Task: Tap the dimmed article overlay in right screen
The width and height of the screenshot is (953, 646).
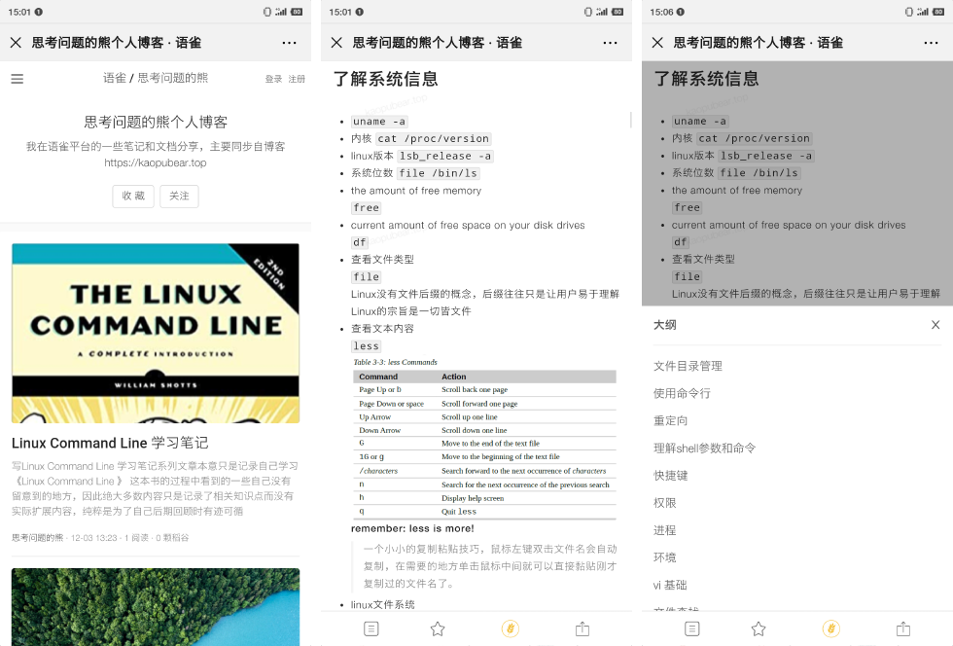Action: pos(797,183)
